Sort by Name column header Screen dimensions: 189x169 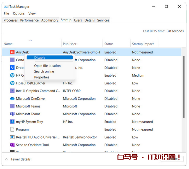tap(8, 44)
